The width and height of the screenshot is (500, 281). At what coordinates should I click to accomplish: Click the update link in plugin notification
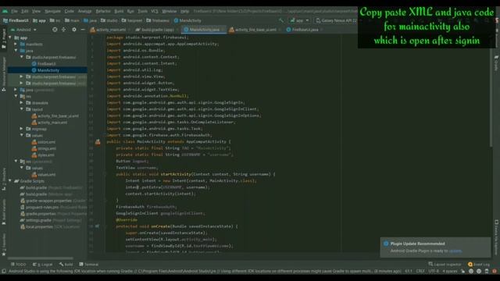pyautogui.click(x=455, y=251)
